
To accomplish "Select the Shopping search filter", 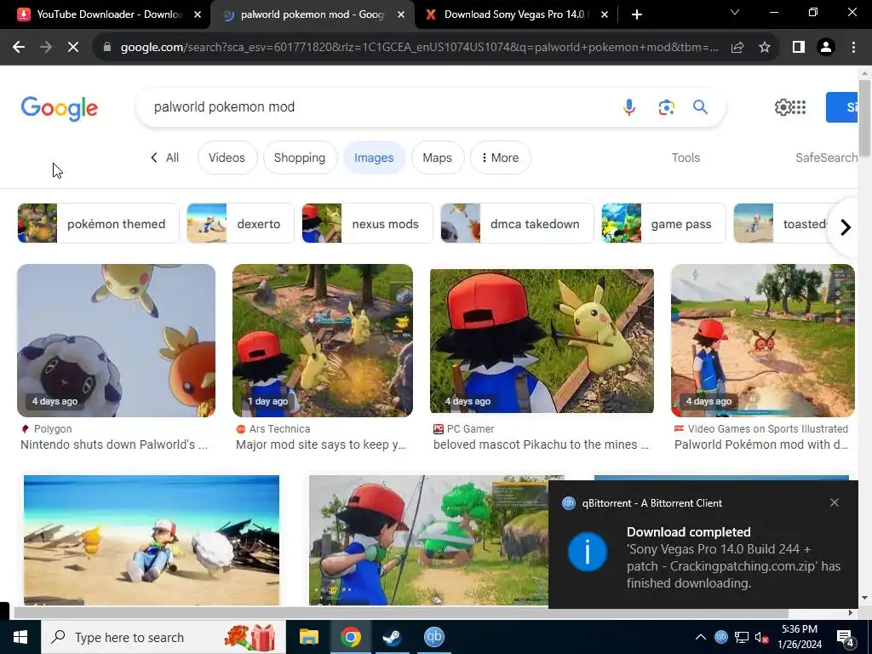I will [x=300, y=158].
